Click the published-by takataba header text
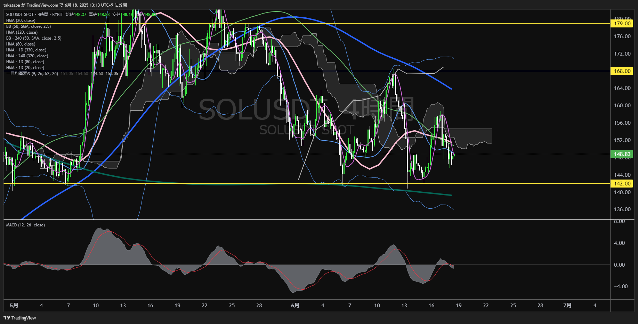 65,5
